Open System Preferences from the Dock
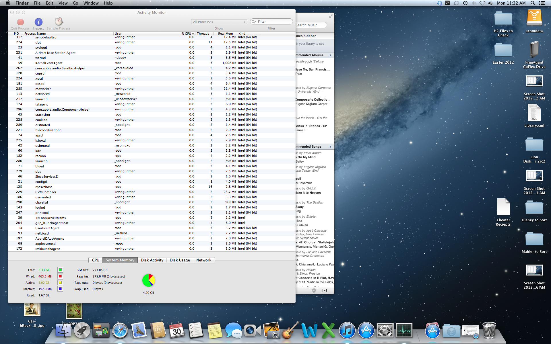The image size is (551, 344). [385, 330]
